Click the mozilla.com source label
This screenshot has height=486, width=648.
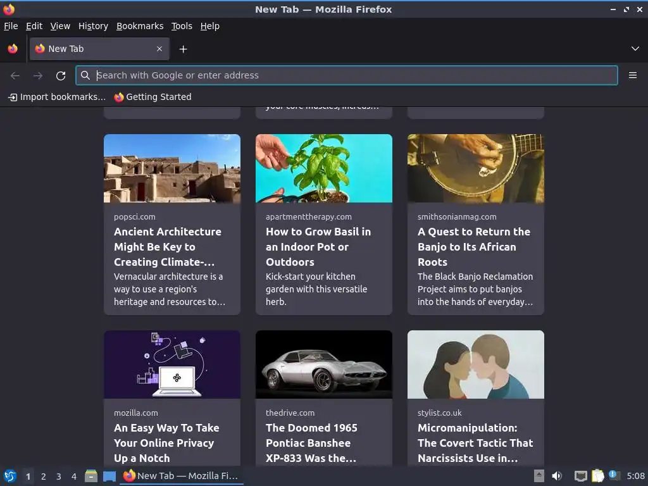pos(136,413)
